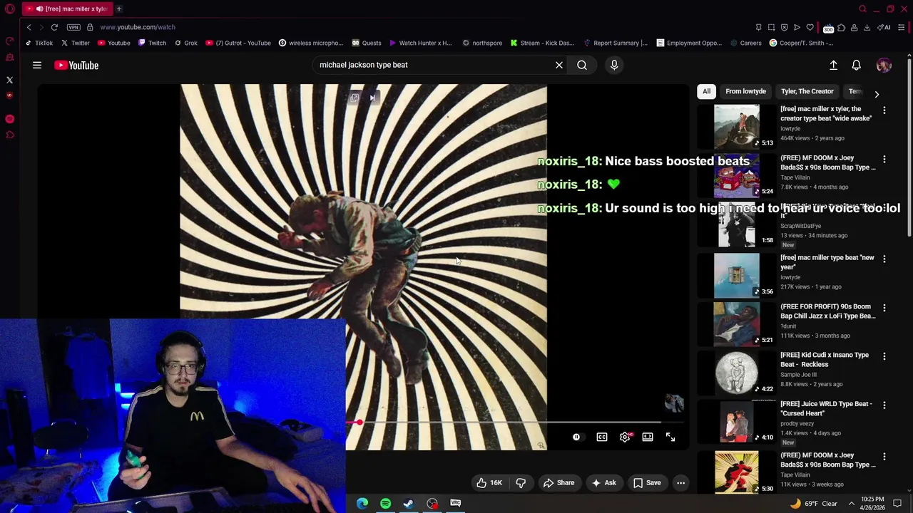Open player settings gear
Viewport: 913px width, 513px height.
coord(625,437)
